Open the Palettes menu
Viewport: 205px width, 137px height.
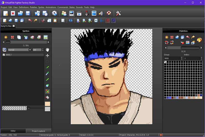pyautogui.click(x=33, y=7)
